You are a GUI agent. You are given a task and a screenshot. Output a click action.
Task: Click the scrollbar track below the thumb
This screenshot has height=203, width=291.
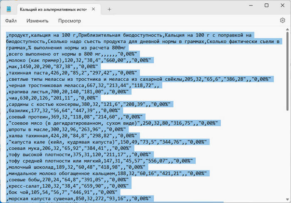click(x=288, y=158)
